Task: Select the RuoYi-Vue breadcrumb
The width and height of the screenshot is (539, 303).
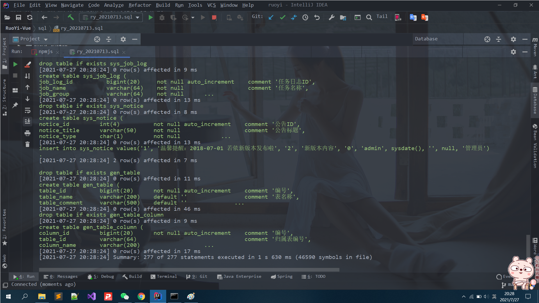Action: click(x=18, y=28)
